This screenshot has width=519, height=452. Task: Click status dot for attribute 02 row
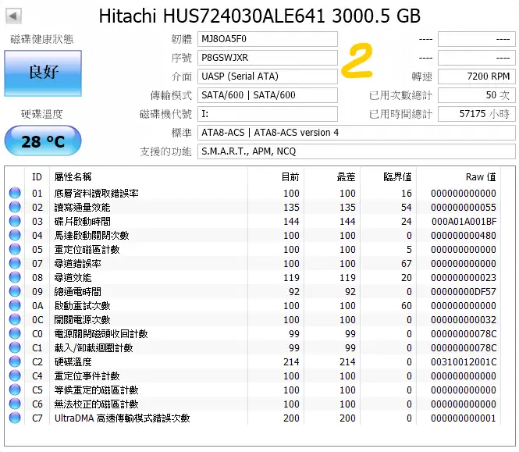point(15,208)
